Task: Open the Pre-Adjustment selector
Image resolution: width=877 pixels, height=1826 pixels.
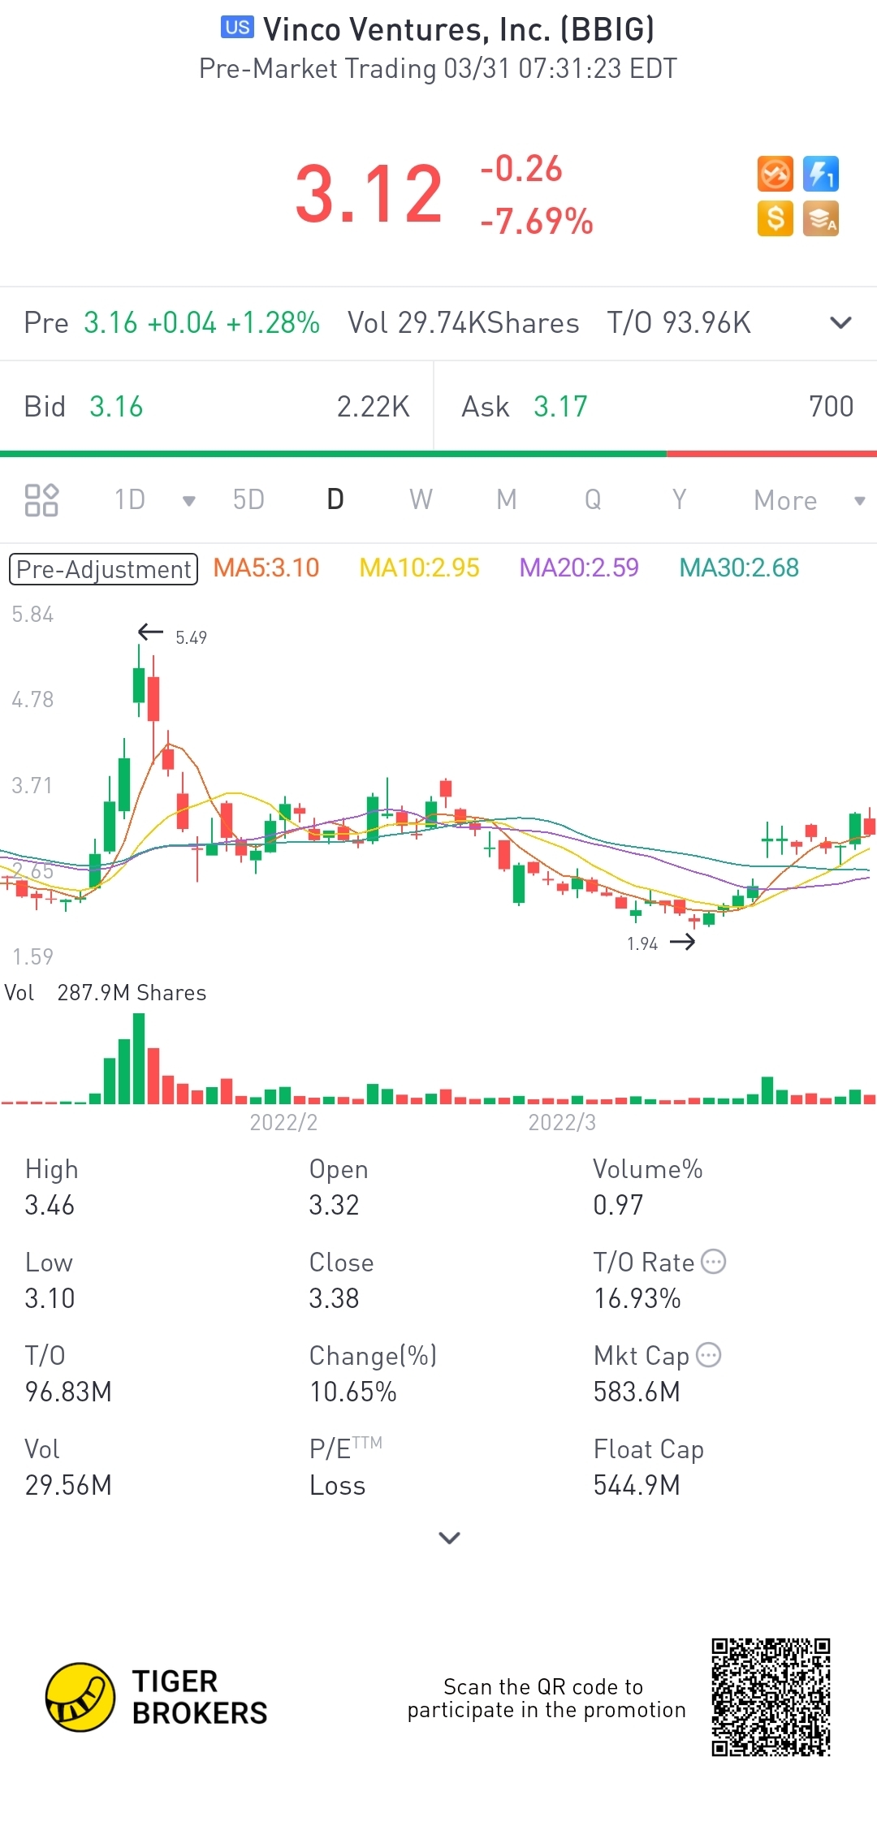Action: pos(103,569)
